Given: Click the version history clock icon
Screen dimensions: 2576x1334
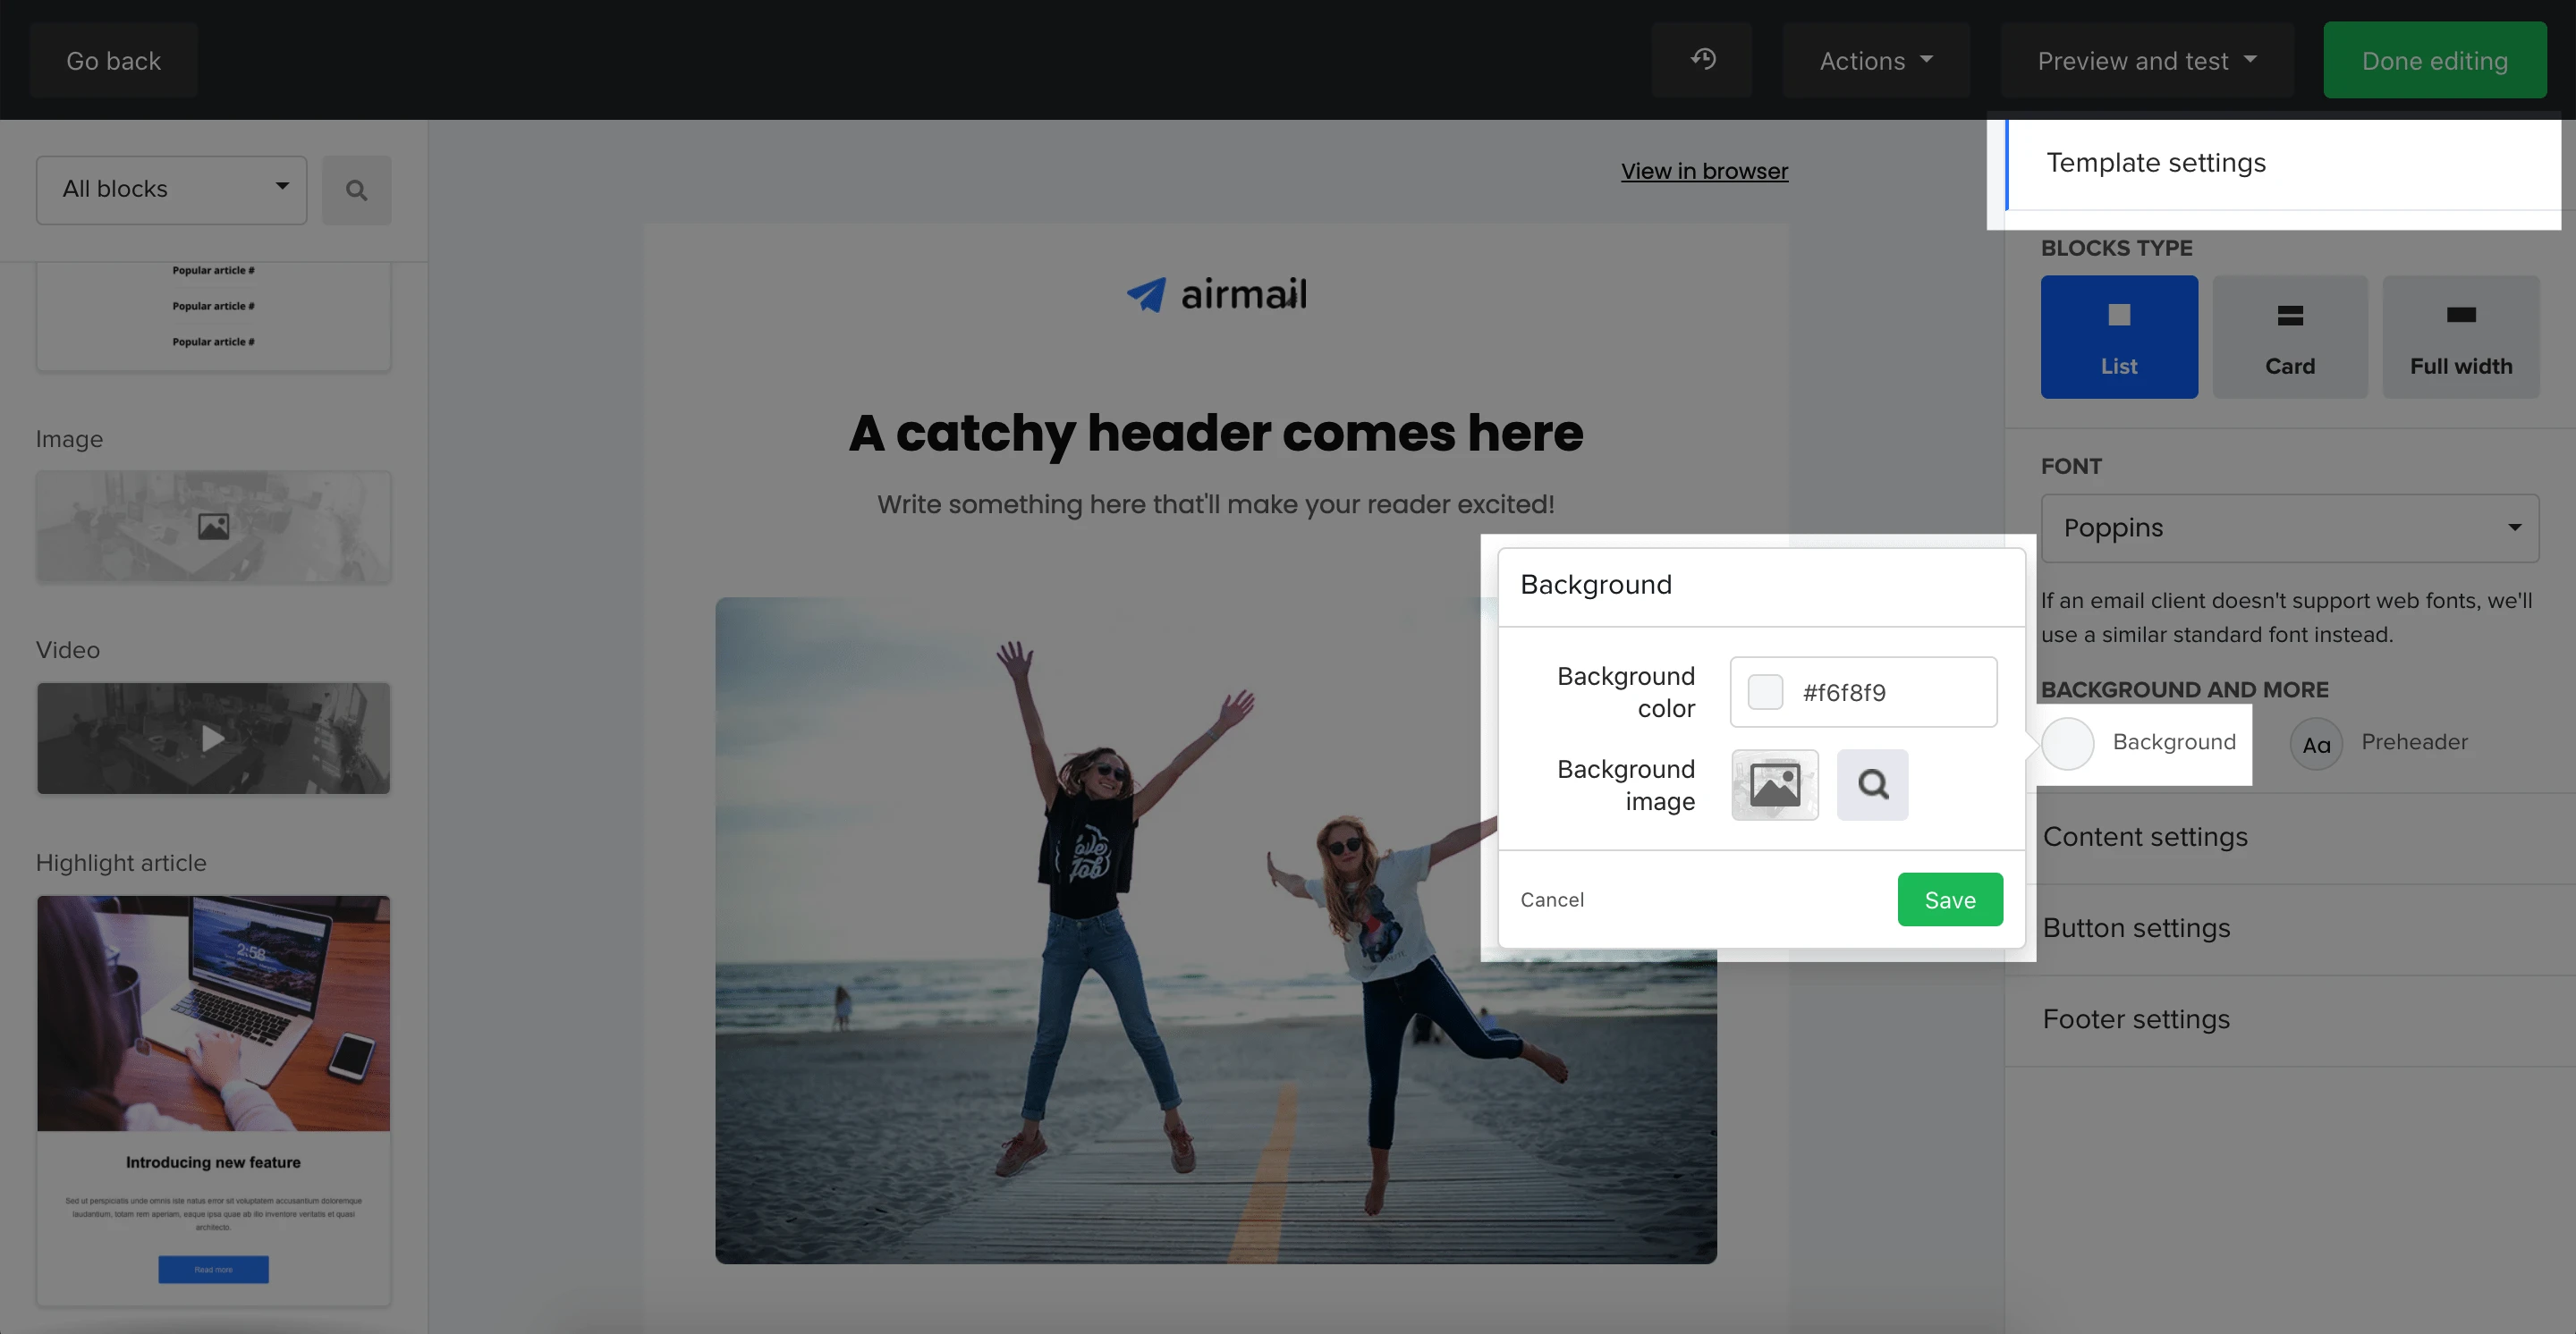Looking at the screenshot, I should point(1702,60).
